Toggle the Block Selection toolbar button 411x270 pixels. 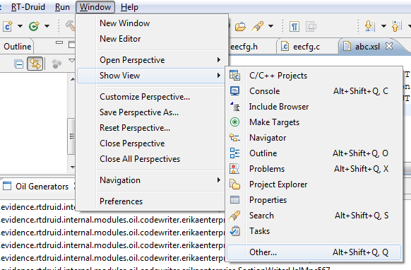pos(311,26)
